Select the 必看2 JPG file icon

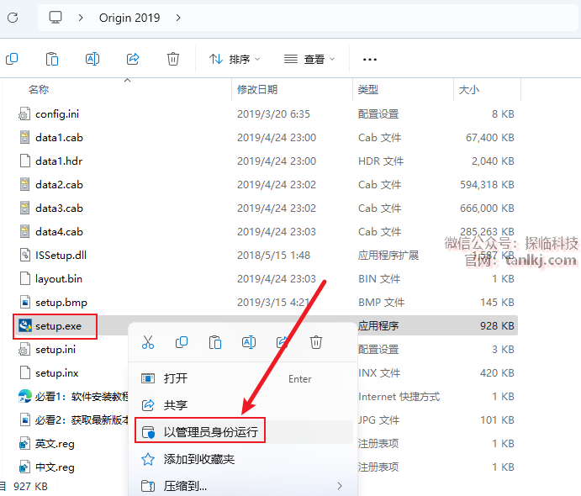(24, 420)
